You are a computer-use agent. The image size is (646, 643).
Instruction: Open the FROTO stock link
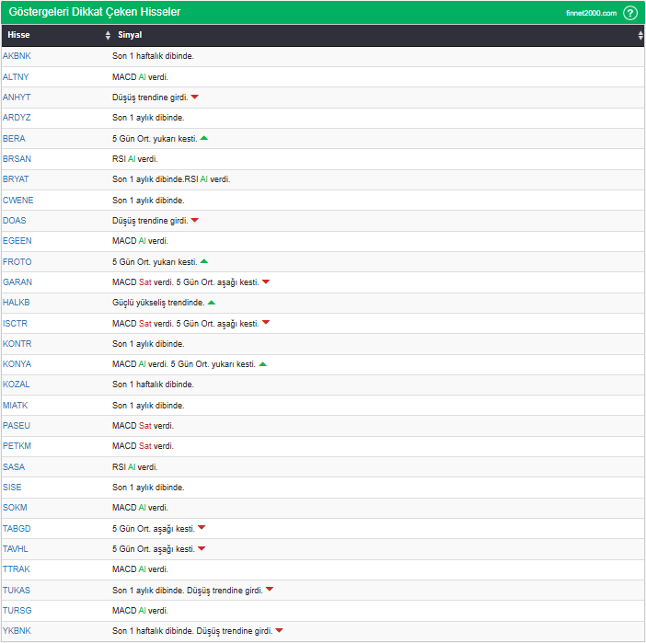tap(17, 262)
